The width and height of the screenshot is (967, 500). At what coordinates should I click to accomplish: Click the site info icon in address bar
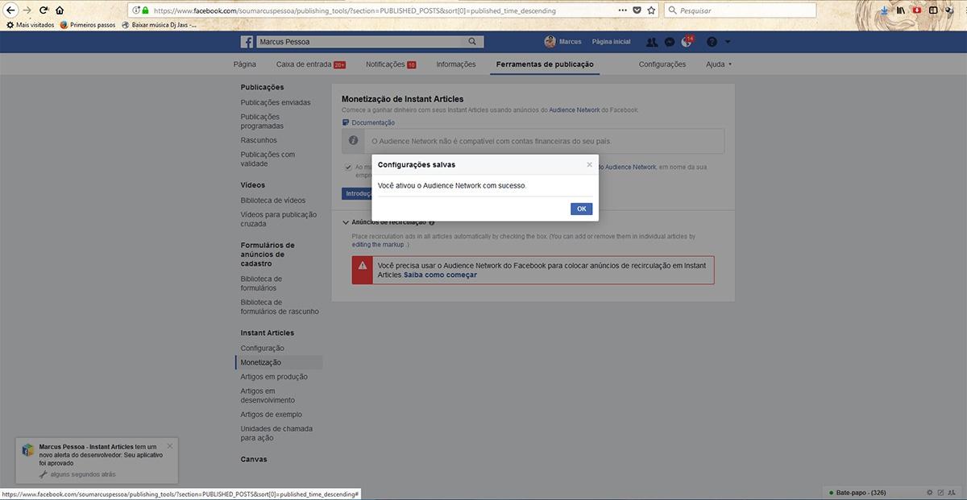point(136,10)
